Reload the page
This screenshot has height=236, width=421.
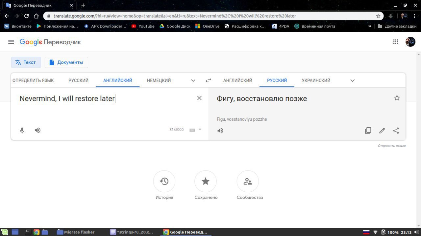[27, 16]
